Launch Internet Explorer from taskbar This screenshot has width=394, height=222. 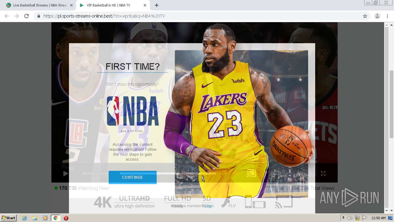coord(25,218)
